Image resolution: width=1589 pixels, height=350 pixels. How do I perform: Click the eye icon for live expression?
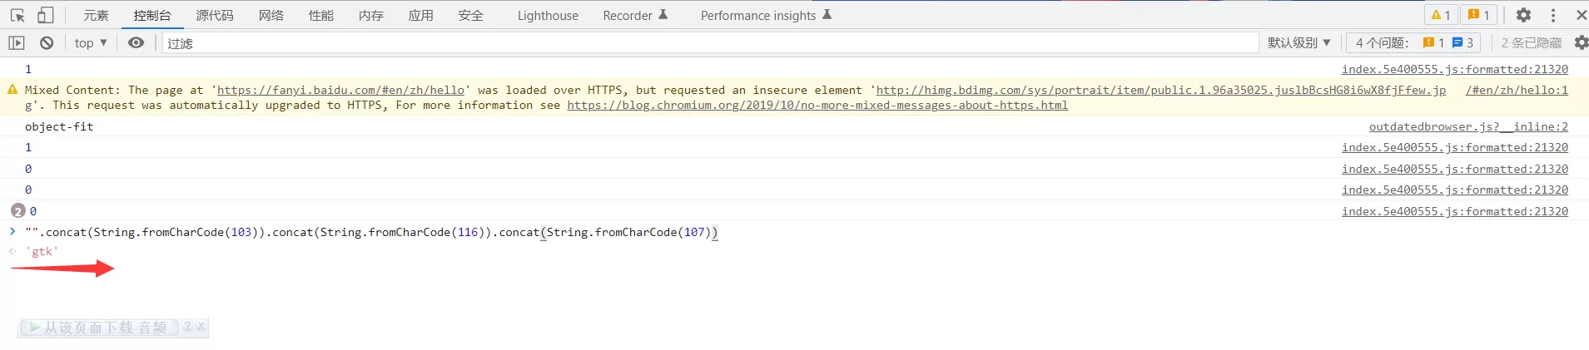coord(137,43)
